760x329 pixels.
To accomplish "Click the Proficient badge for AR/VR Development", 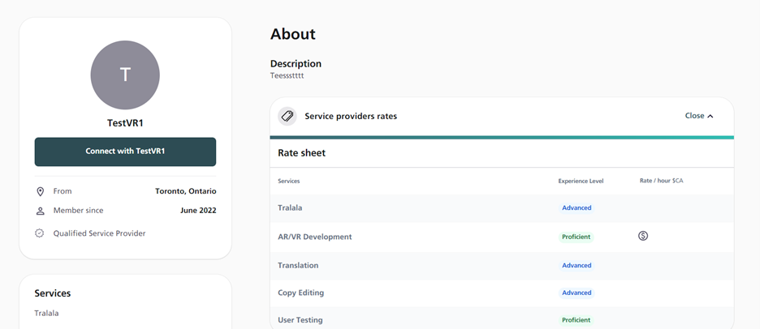I will 576,237.
